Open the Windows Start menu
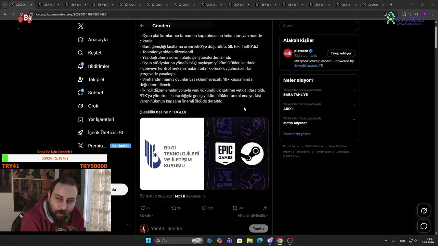This screenshot has height=246, width=438. (148, 241)
